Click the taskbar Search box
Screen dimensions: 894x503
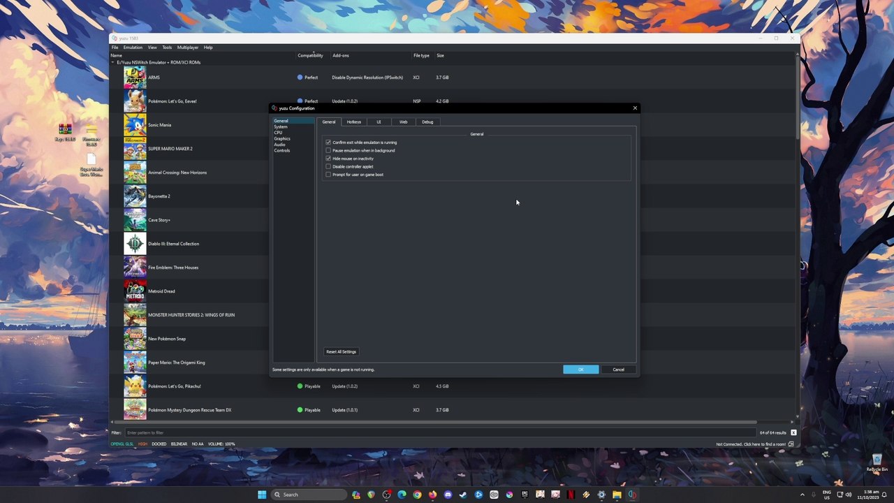(x=309, y=495)
